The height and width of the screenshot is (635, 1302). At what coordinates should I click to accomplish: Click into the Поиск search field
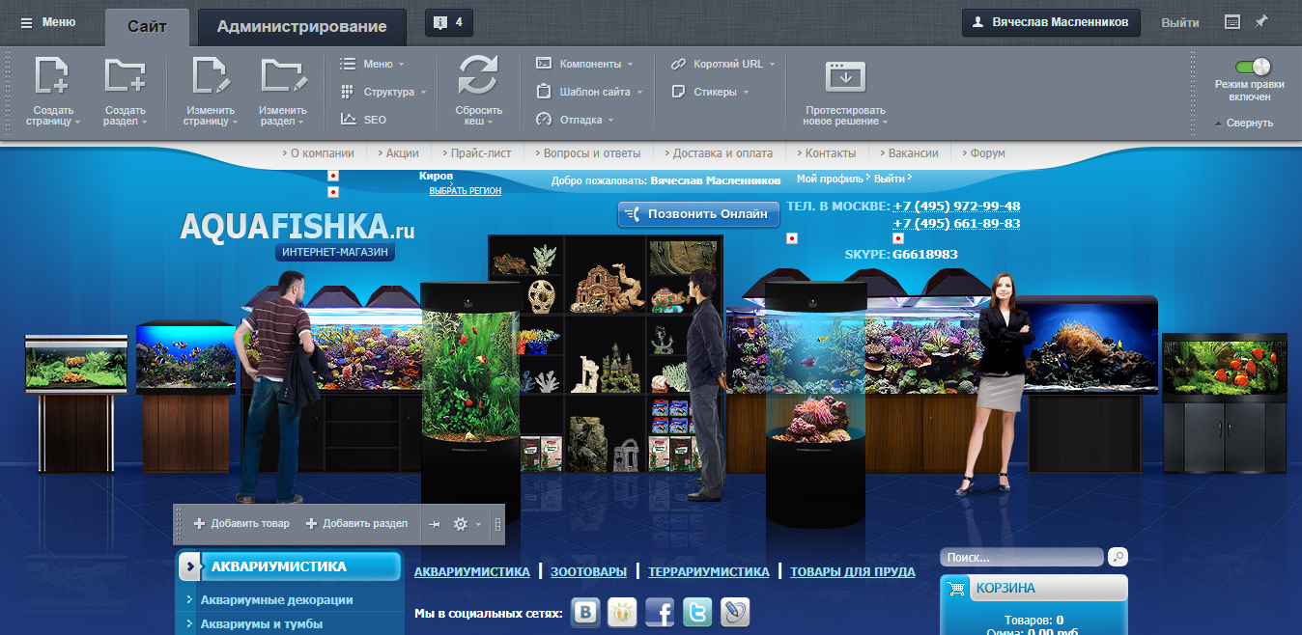[1022, 557]
